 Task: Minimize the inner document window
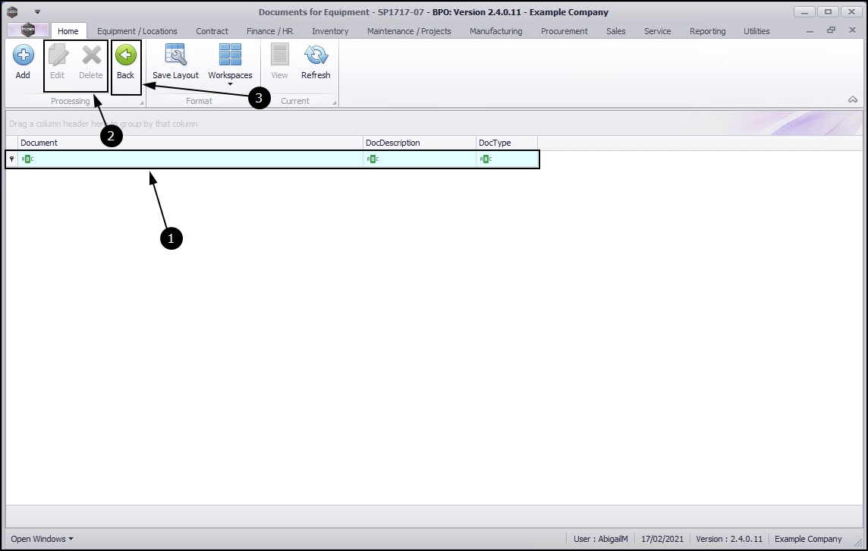pos(810,31)
